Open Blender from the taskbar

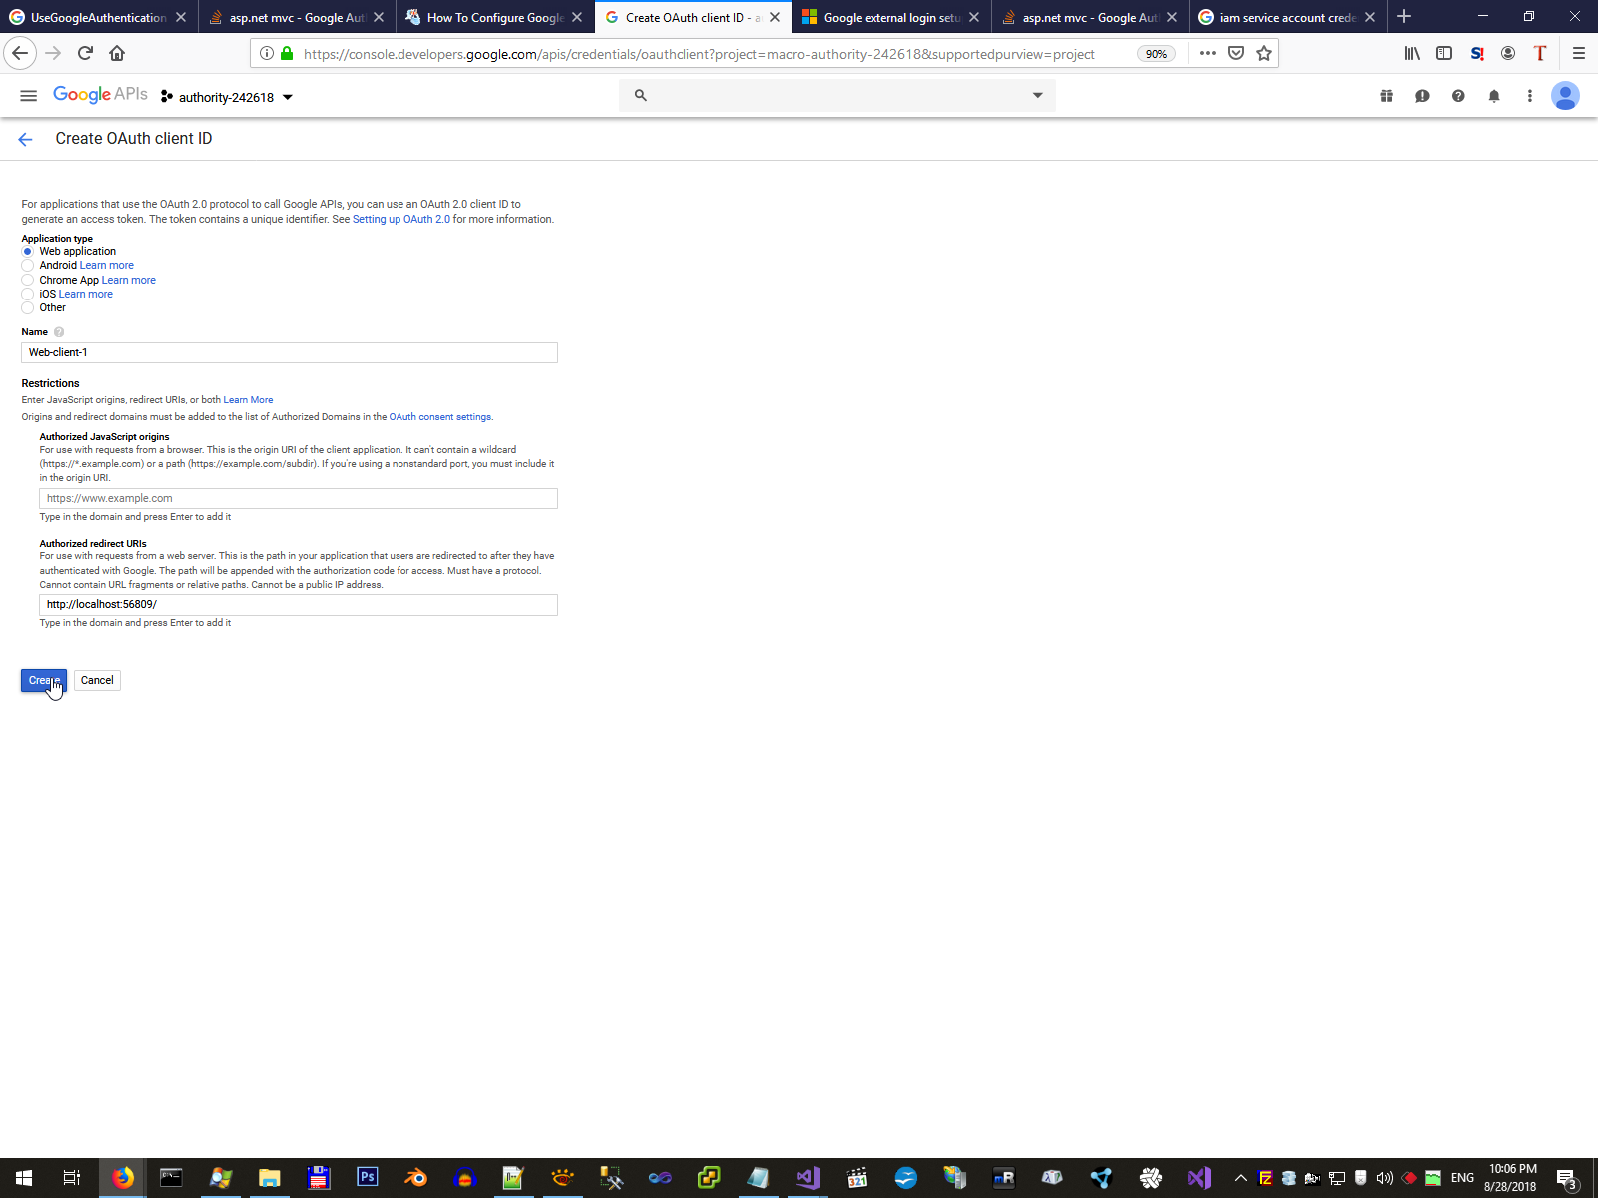pyautogui.click(x=416, y=1178)
